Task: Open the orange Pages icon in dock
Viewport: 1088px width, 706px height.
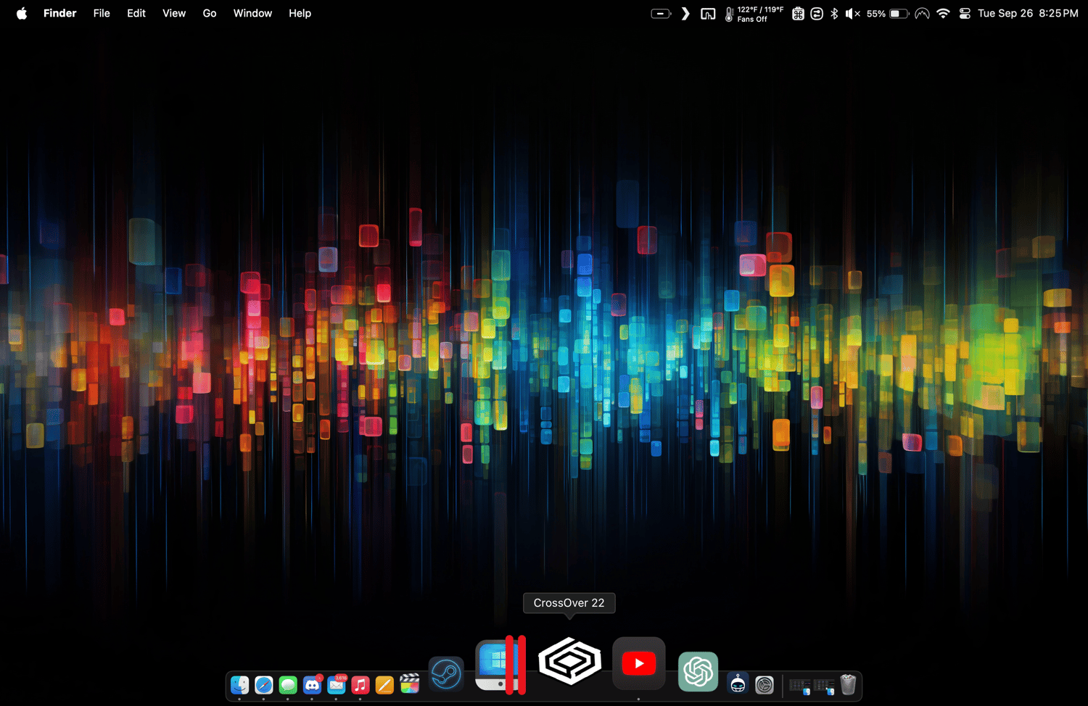Action: pyautogui.click(x=384, y=685)
